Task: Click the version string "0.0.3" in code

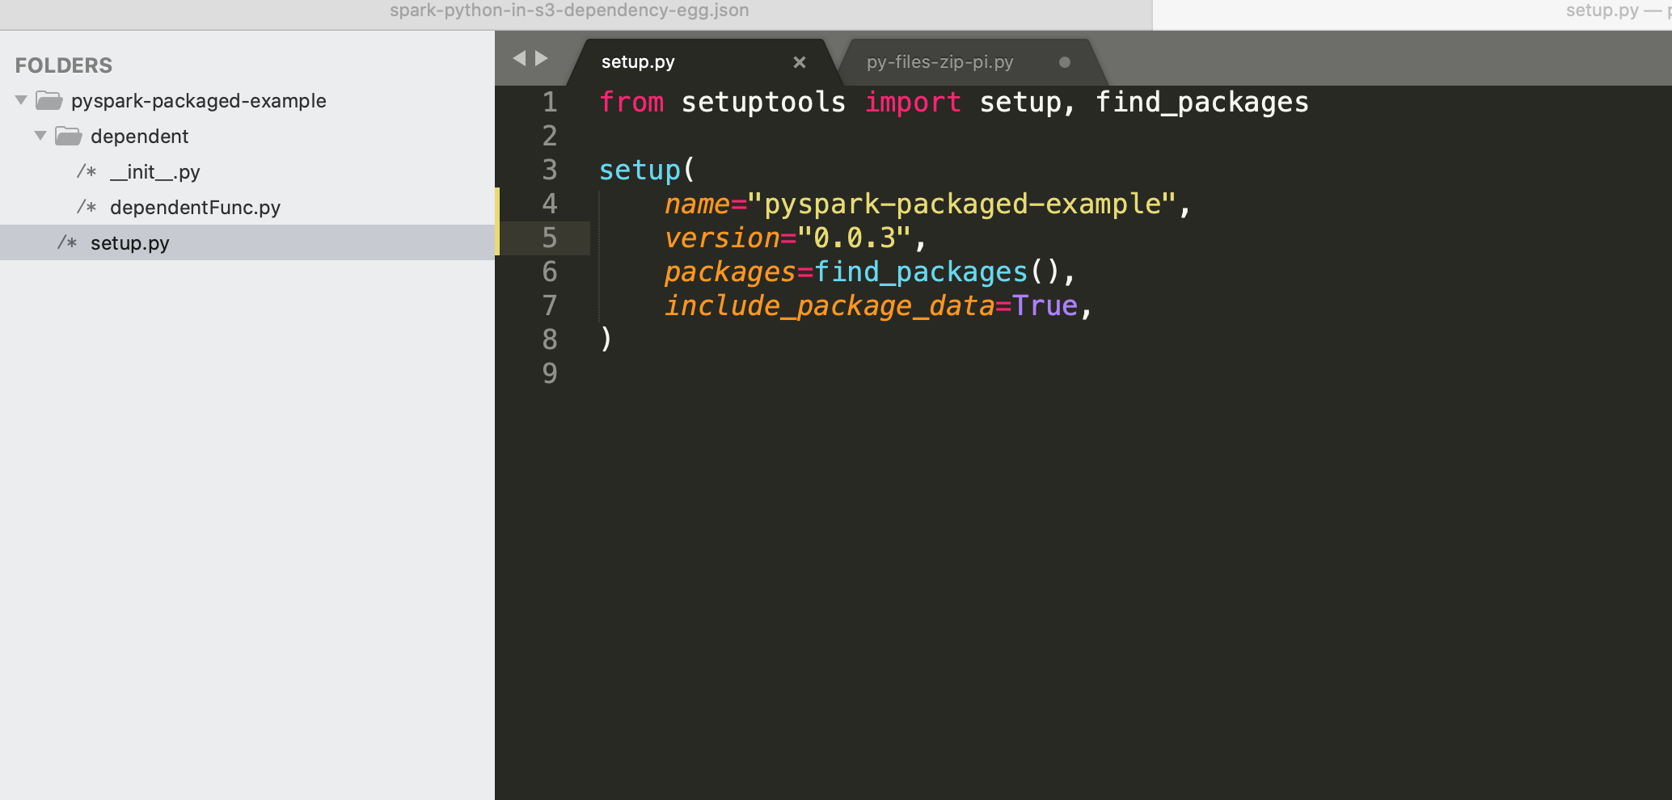Action: click(854, 238)
